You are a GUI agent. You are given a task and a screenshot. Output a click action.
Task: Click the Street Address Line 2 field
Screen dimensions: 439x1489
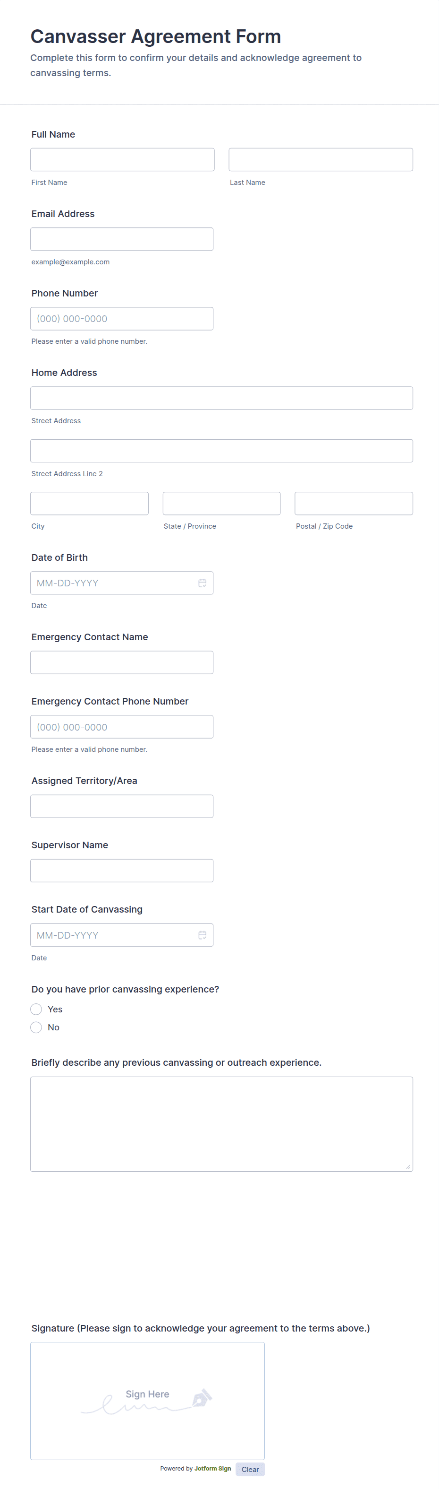[x=221, y=451]
